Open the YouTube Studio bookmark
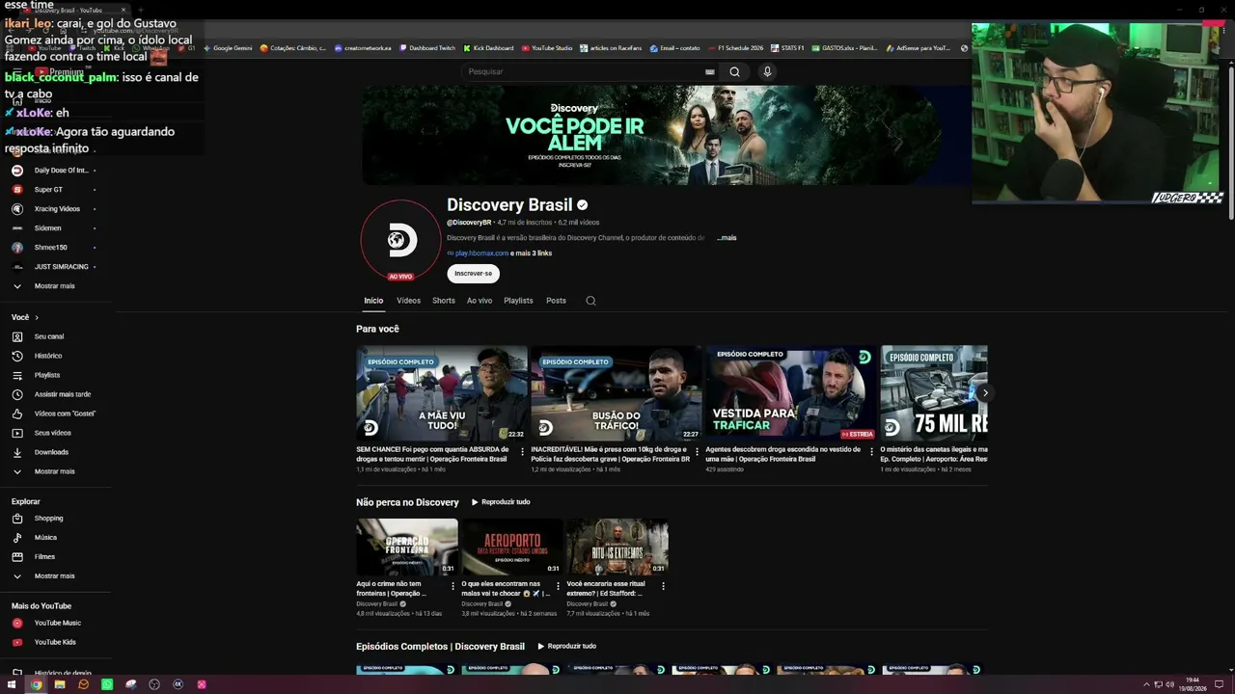The width and height of the screenshot is (1235, 694). pos(547,48)
